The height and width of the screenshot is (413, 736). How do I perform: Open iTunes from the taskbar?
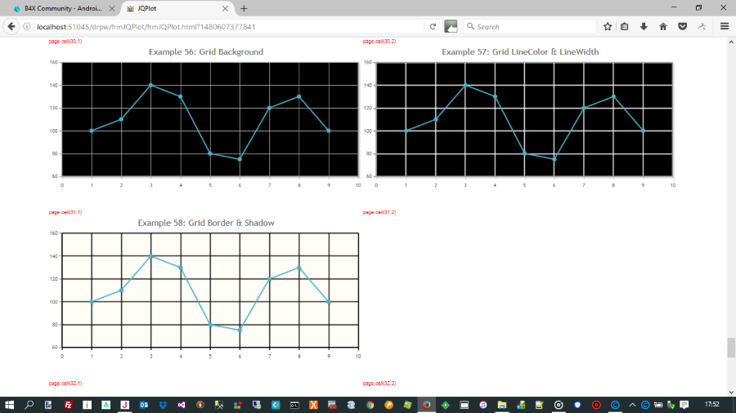point(483,405)
